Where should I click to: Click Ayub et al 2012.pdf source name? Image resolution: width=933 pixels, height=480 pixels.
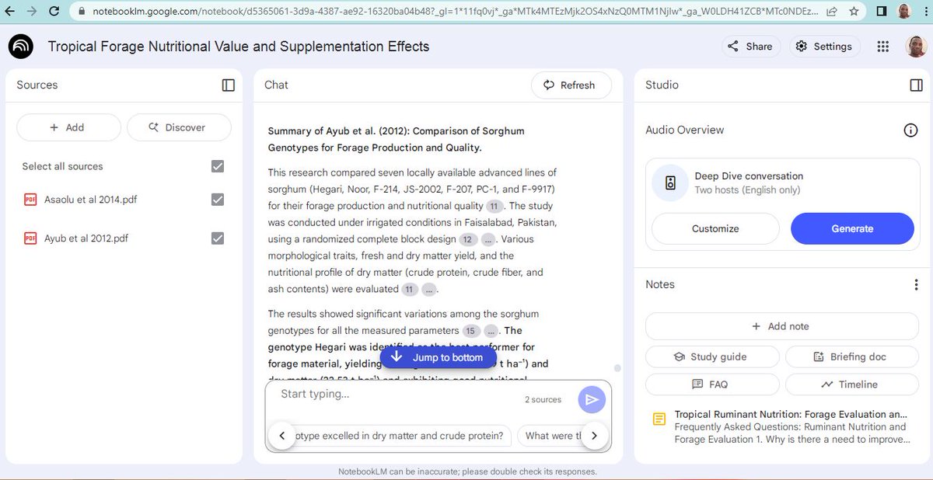86,238
